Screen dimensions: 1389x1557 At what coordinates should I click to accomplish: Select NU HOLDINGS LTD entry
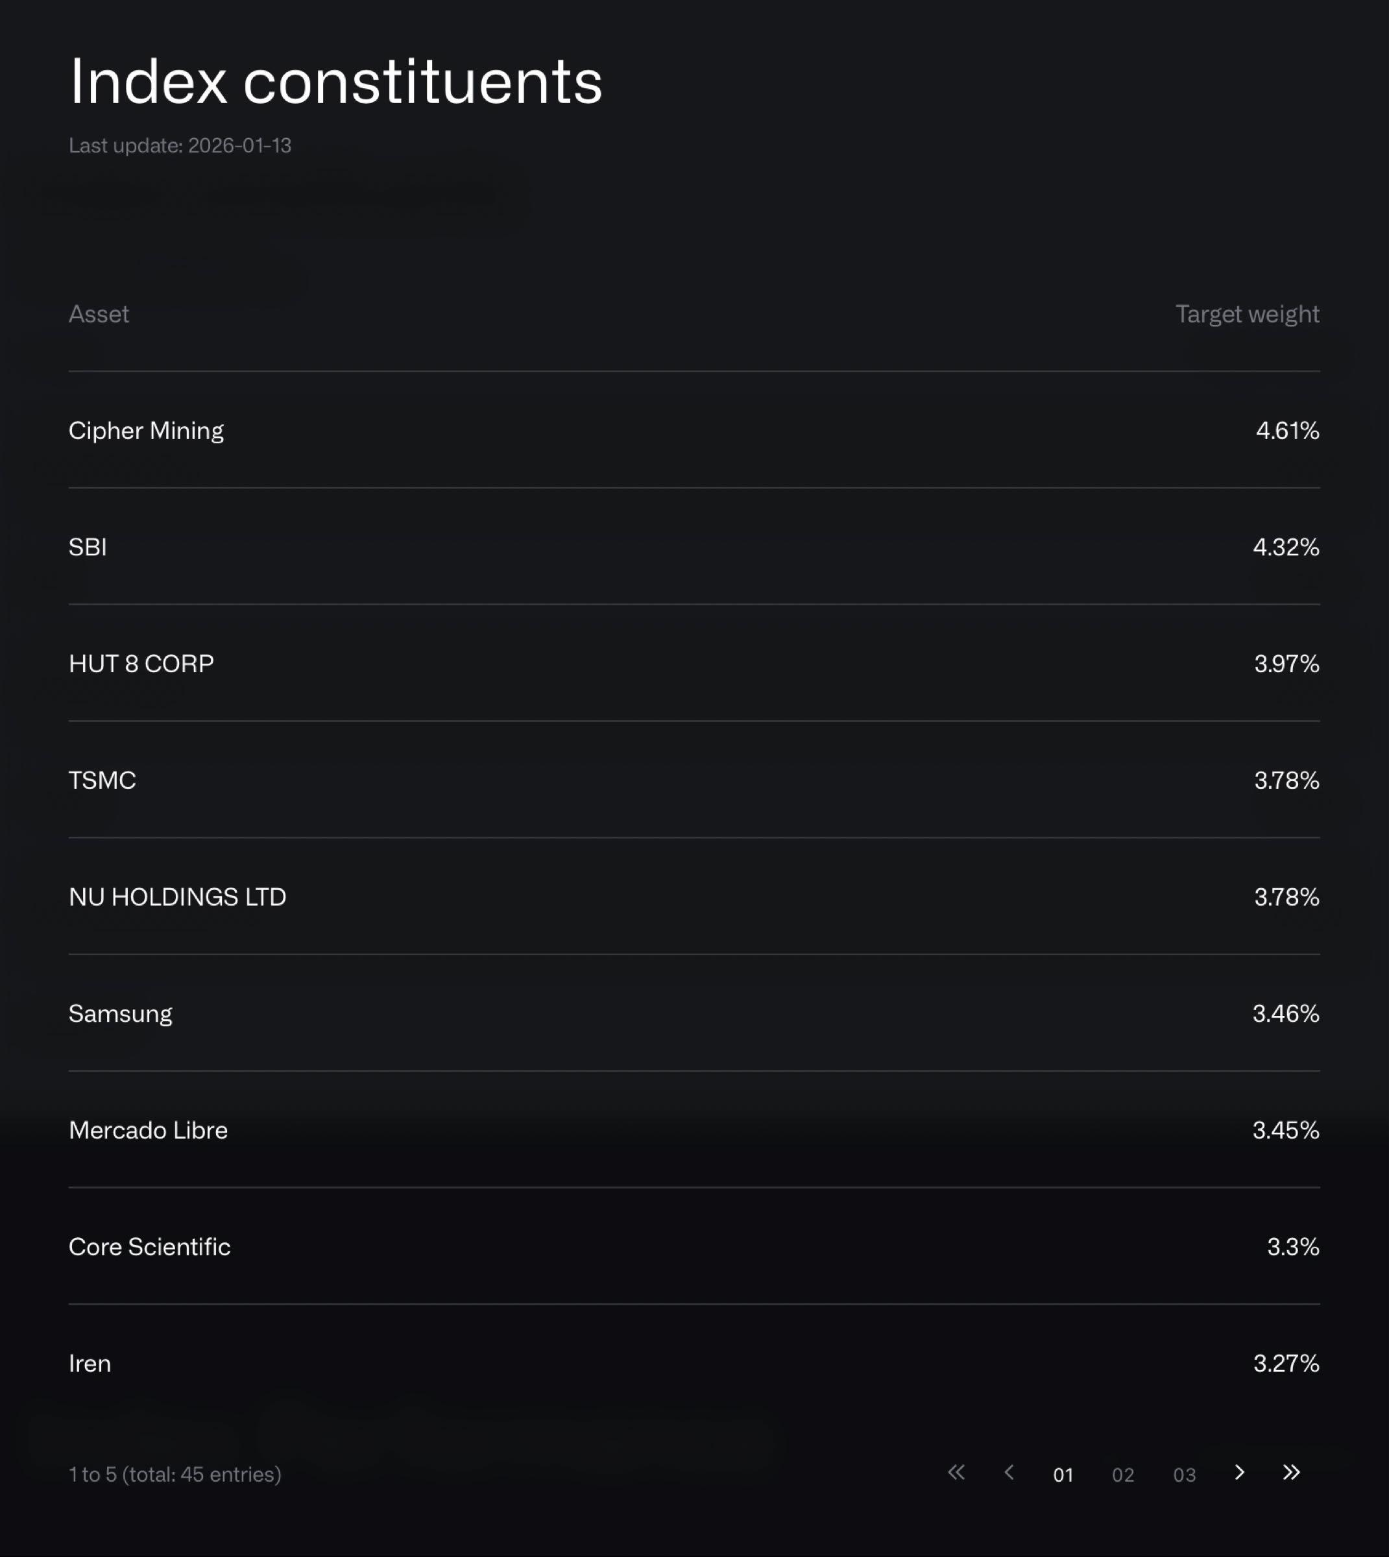[177, 897]
